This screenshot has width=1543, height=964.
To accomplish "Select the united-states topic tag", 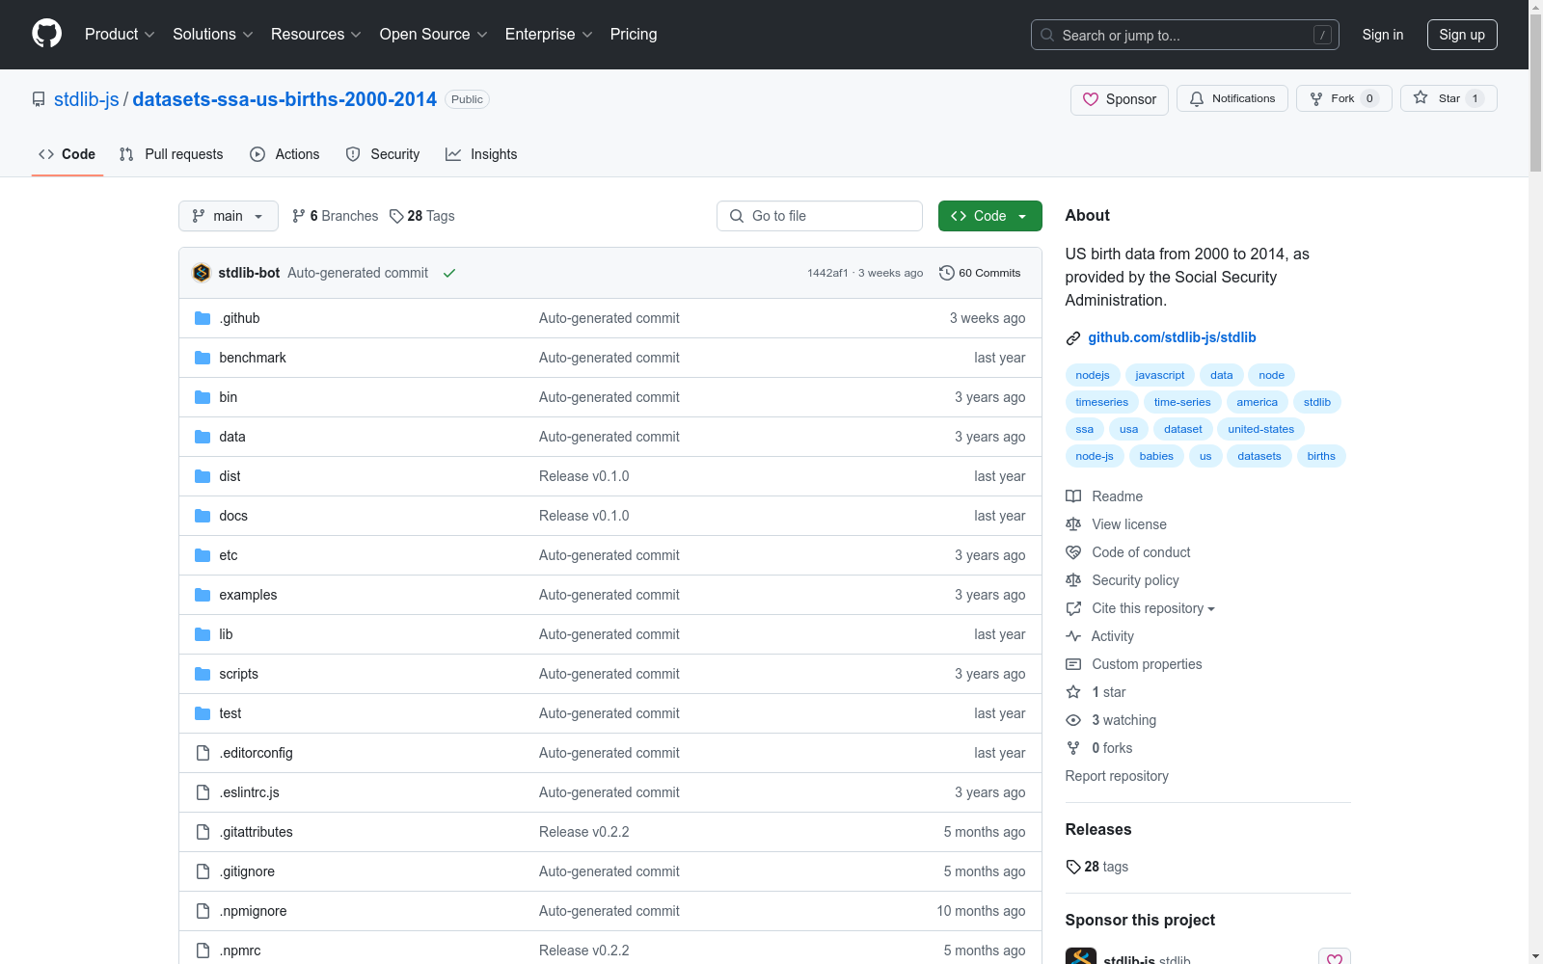I will [x=1261, y=429].
